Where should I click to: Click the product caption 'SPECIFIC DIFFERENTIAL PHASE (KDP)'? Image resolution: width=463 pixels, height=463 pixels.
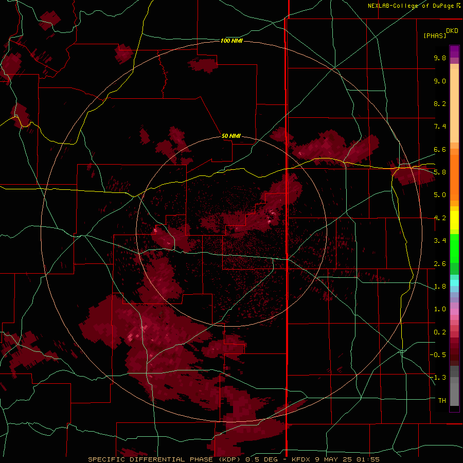point(165,459)
